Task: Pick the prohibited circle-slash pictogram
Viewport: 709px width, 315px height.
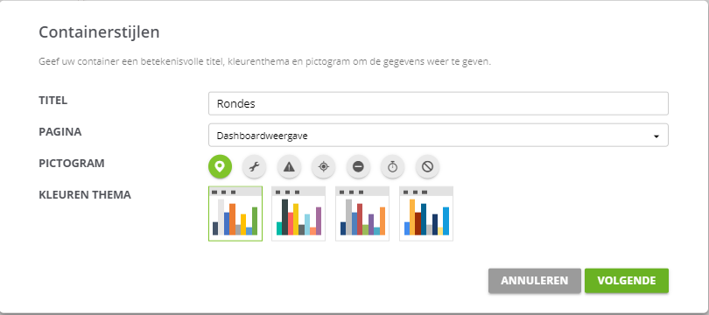Action: (x=427, y=167)
